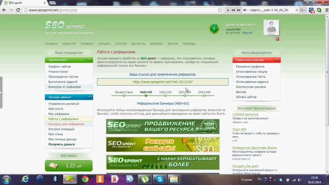The image size is (329, 185).
Task: Reload the seosprint page
Action: pos(18,10)
